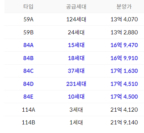Click the 10세대 supply cell
This screenshot has width=144, height=133.
pyautogui.click(x=76, y=97)
